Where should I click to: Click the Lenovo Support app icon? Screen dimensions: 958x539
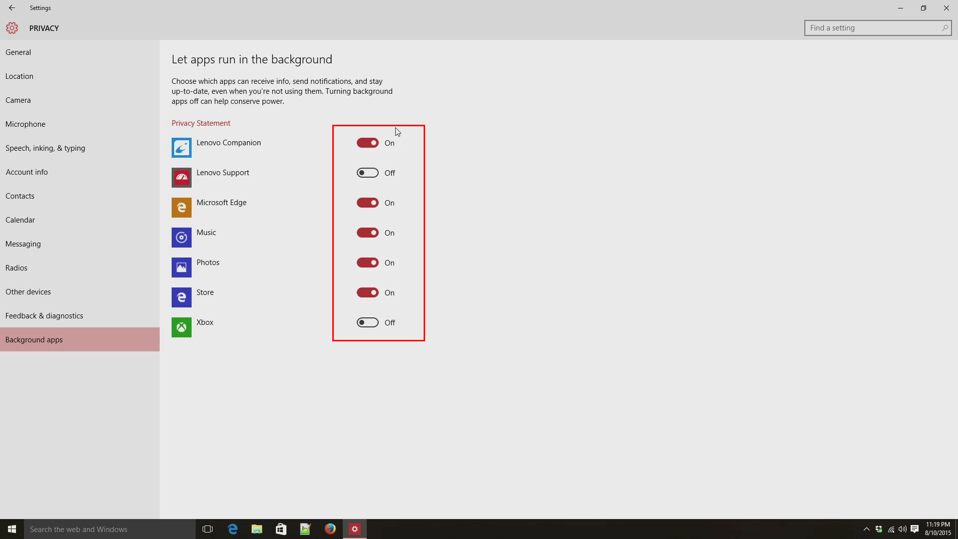coord(182,178)
